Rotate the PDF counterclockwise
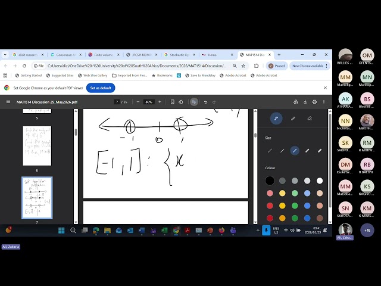This screenshot has width=381, height=286. pyautogui.click(x=181, y=102)
